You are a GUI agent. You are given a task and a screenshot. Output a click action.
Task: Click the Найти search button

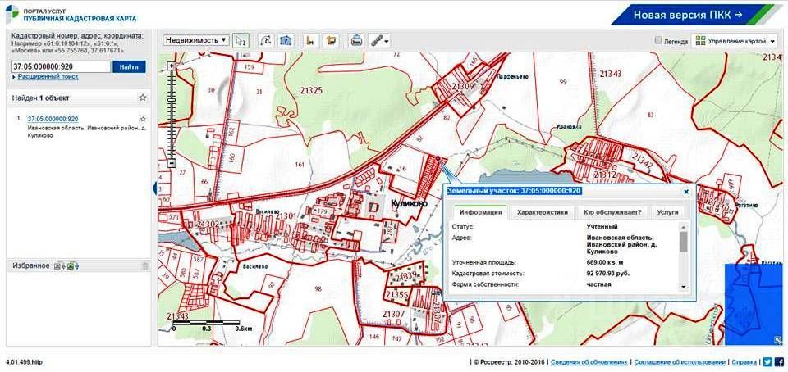pyautogui.click(x=129, y=66)
